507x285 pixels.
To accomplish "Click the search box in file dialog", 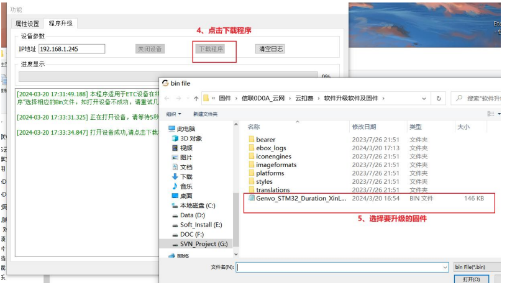I will [x=477, y=98].
